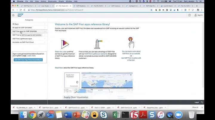Screen dimensions: 215x120
Task: Open download menu arrow for 10_S4HANA pptx
Action: point(35,108)
